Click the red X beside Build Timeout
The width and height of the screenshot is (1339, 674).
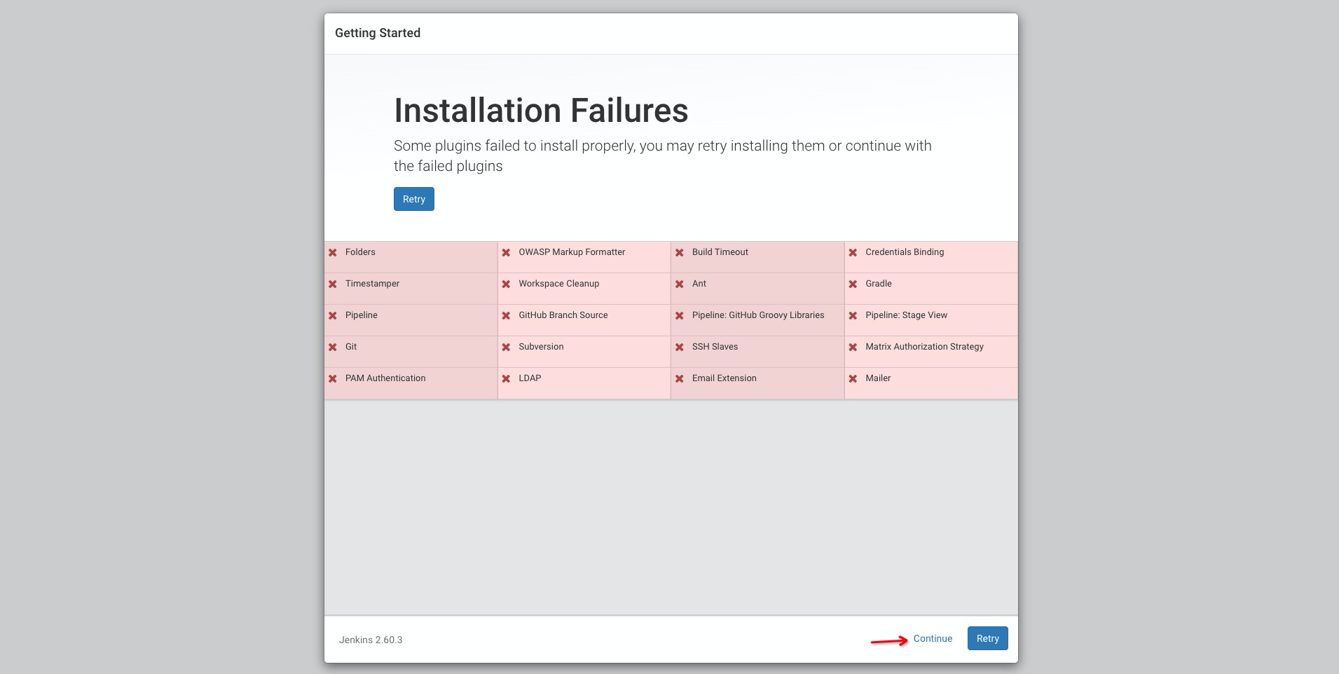(679, 252)
